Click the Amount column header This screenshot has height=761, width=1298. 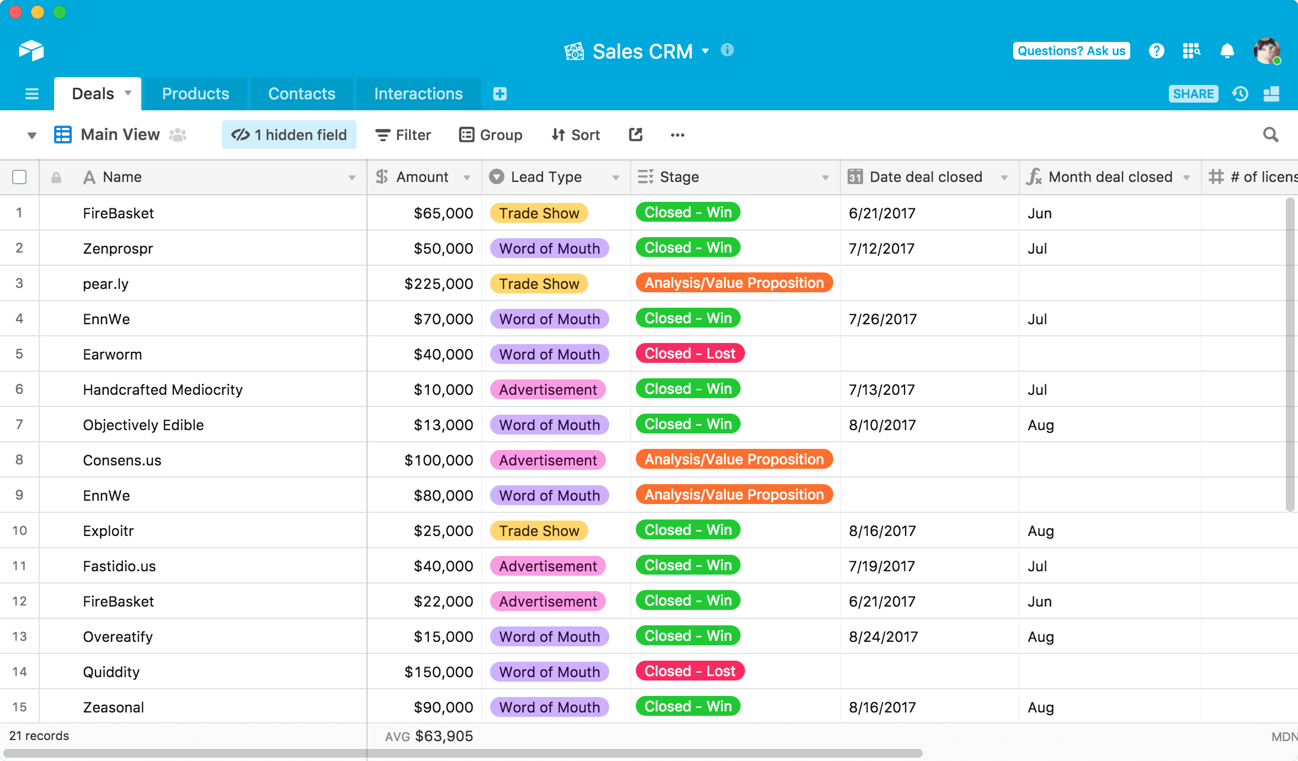[x=423, y=178]
